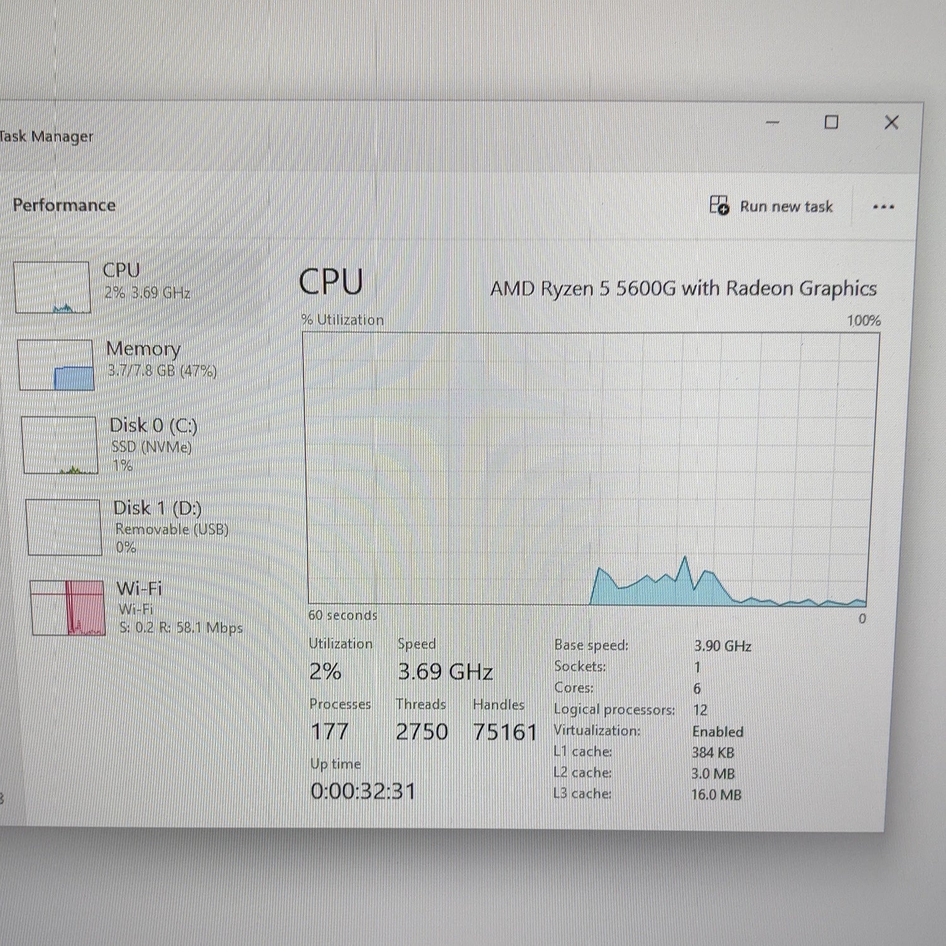Maximize the Task Manager window
This screenshot has height=946, width=946.
click(832, 122)
